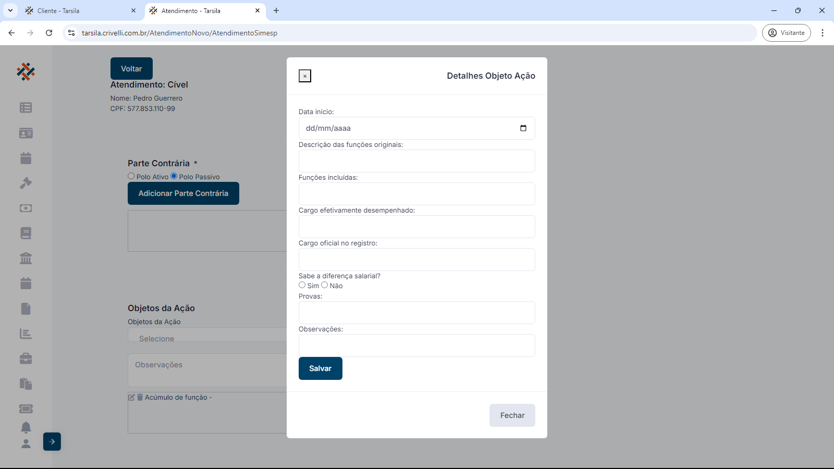The width and height of the screenshot is (834, 469).
Task: Open the gavel icon in the sidebar
Action: (26, 183)
